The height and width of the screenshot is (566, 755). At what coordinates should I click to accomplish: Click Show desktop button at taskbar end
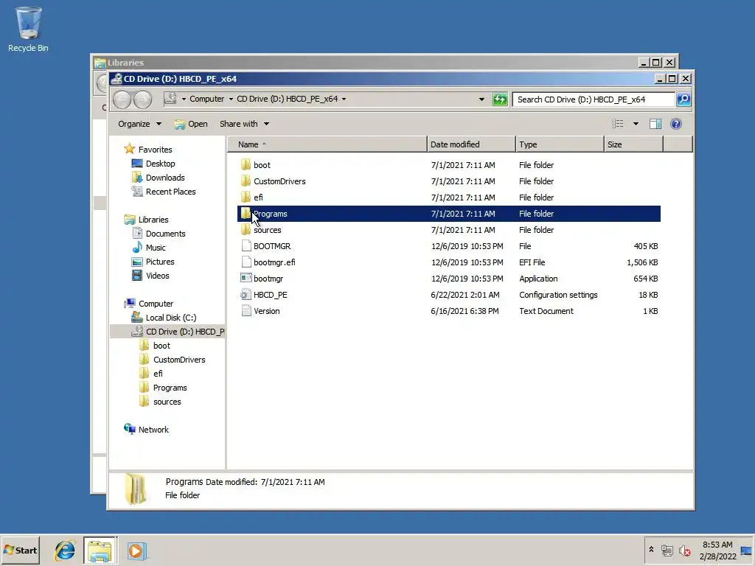point(747,551)
